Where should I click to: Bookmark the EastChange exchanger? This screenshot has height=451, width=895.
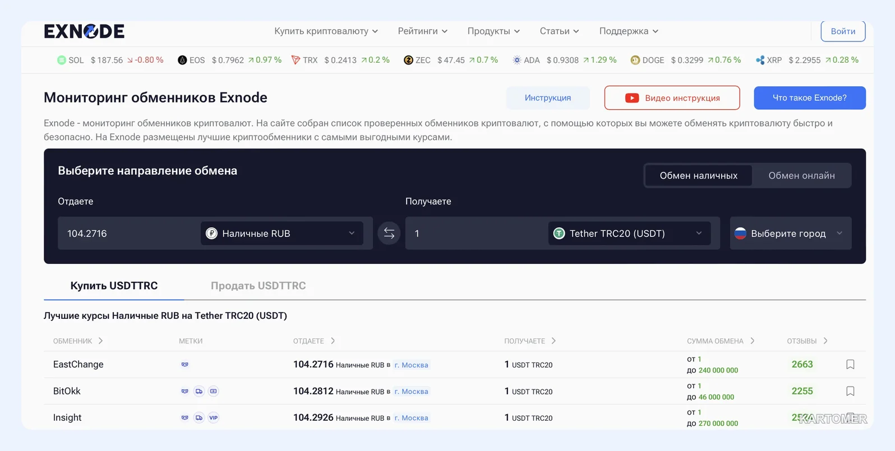pos(850,365)
